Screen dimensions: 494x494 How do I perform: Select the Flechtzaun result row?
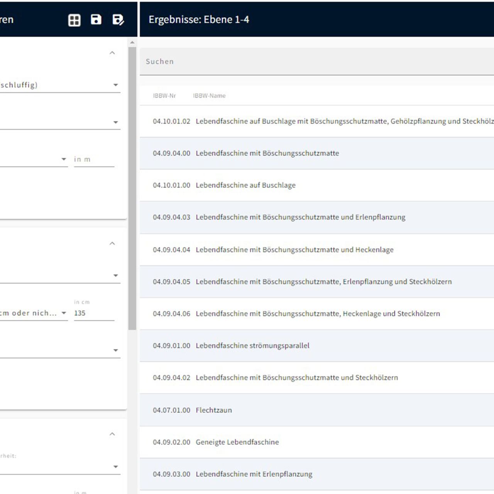click(x=213, y=410)
